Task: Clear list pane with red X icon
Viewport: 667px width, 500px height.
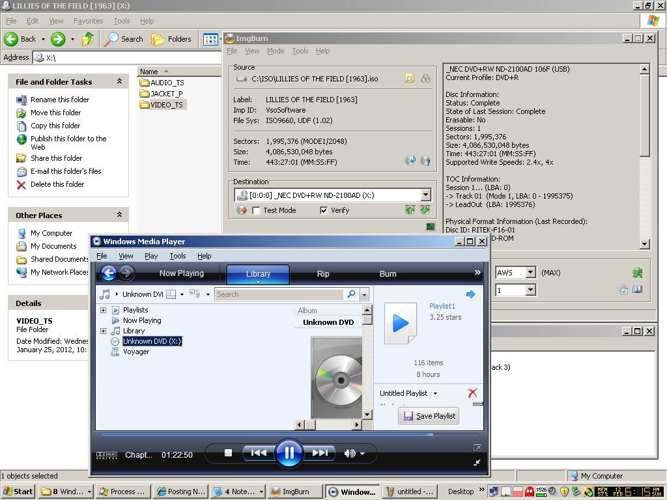Action: [x=472, y=393]
